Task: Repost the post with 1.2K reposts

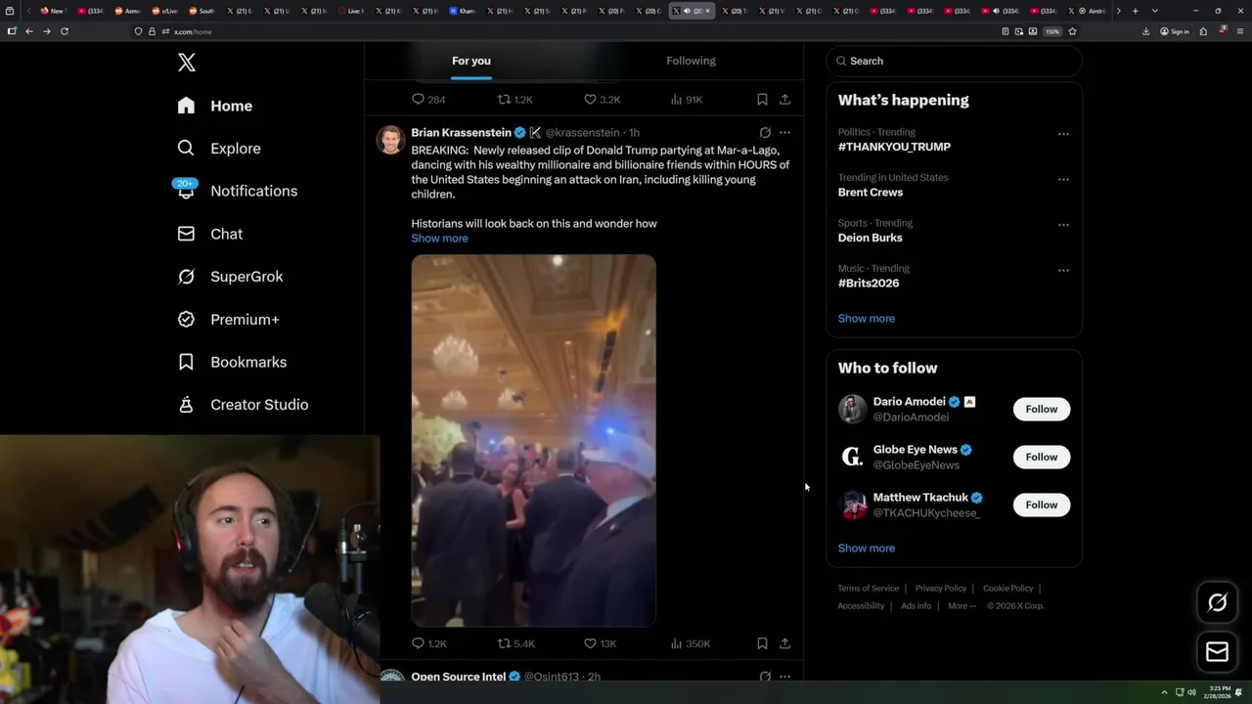Action: pyautogui.click(x=515, y=100)
